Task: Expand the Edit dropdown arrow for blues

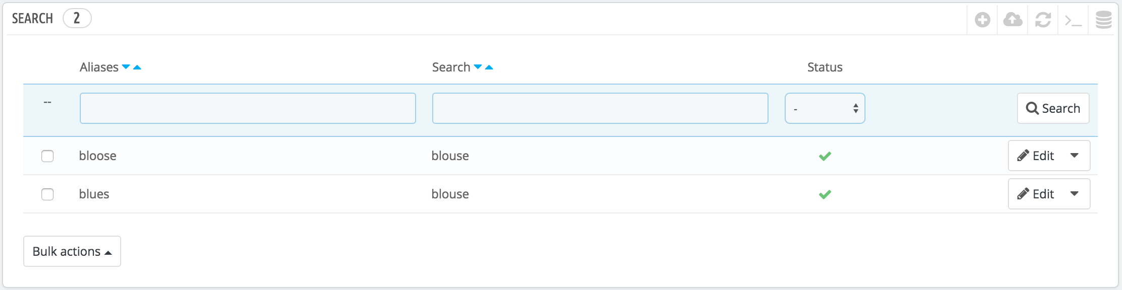Action: (x=1075, y=194)
